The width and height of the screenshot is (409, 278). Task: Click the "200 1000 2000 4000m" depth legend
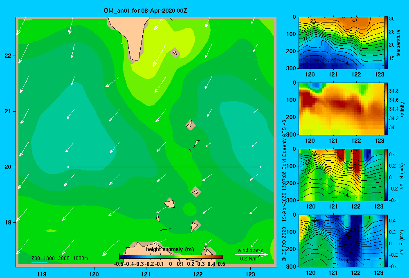pos(60,258)
